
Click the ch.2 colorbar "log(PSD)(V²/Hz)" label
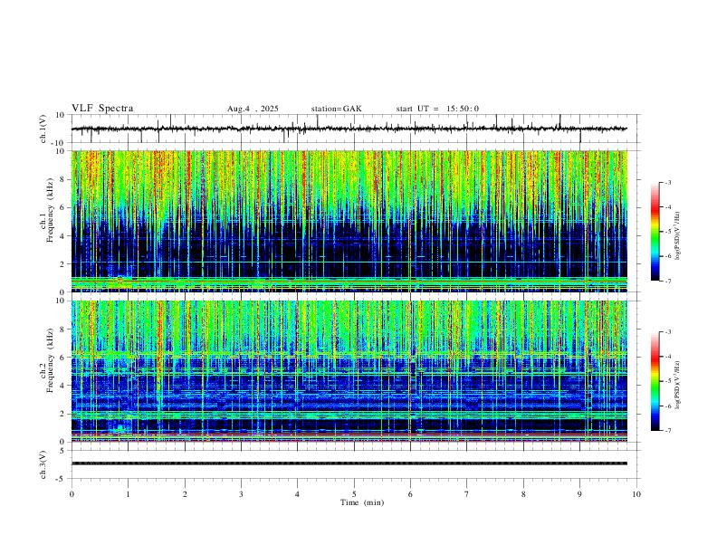click(677, 385)
